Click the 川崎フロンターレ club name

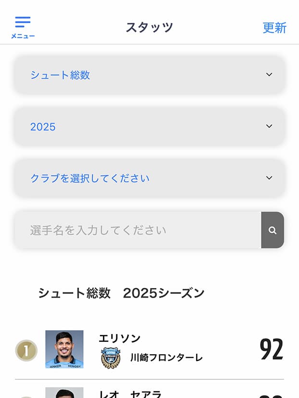click(x=166, y=358)
